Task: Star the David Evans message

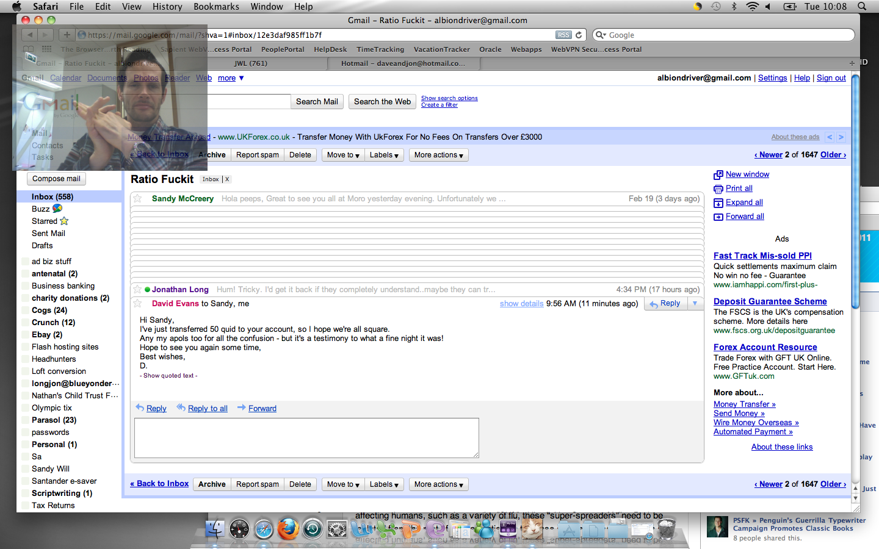Action: pyautogui.click(x=138, y=303)
